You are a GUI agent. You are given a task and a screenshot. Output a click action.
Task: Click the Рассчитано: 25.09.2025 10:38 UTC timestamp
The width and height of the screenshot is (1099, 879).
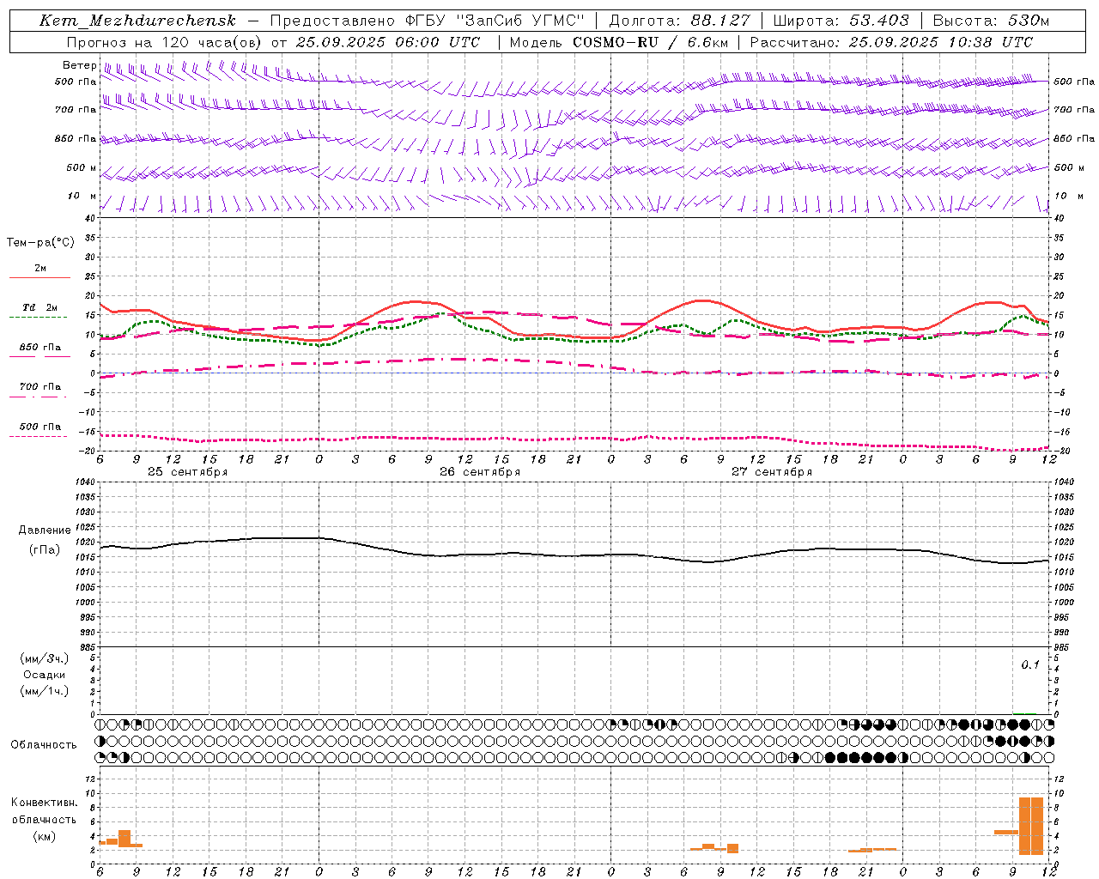tap(891, 42)
